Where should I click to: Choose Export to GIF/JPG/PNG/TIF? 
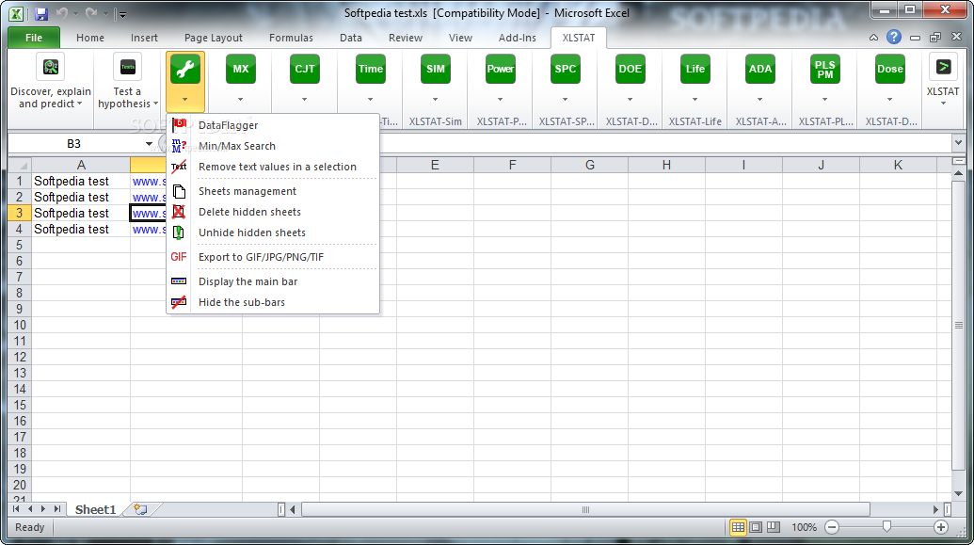tap(273, 257)
